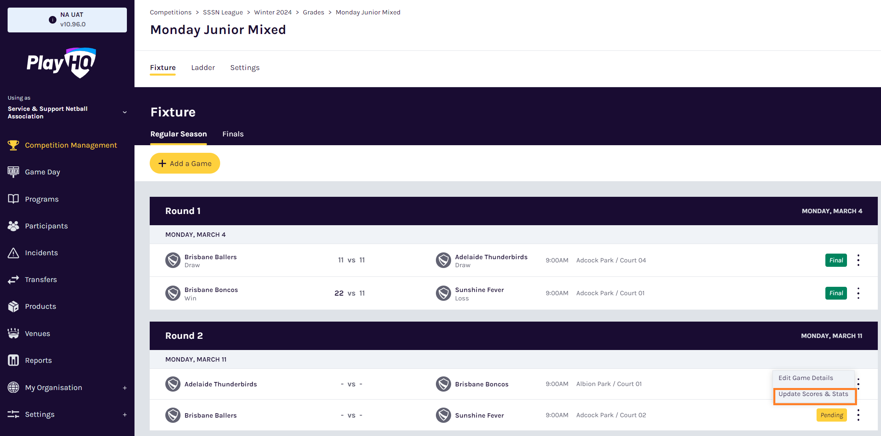This screenshot has width=881, height=436.
Task: Click the Participants people icon
Action: [13, 226]
